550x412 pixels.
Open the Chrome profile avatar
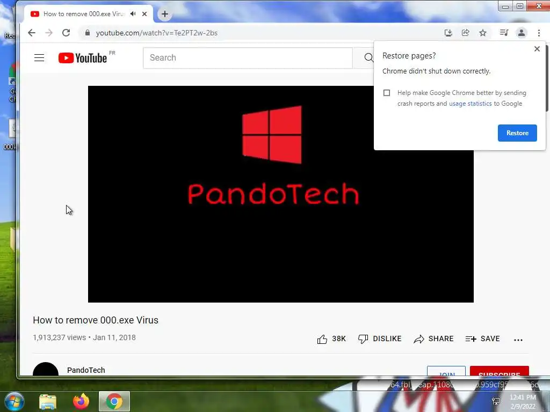(522, 33)
